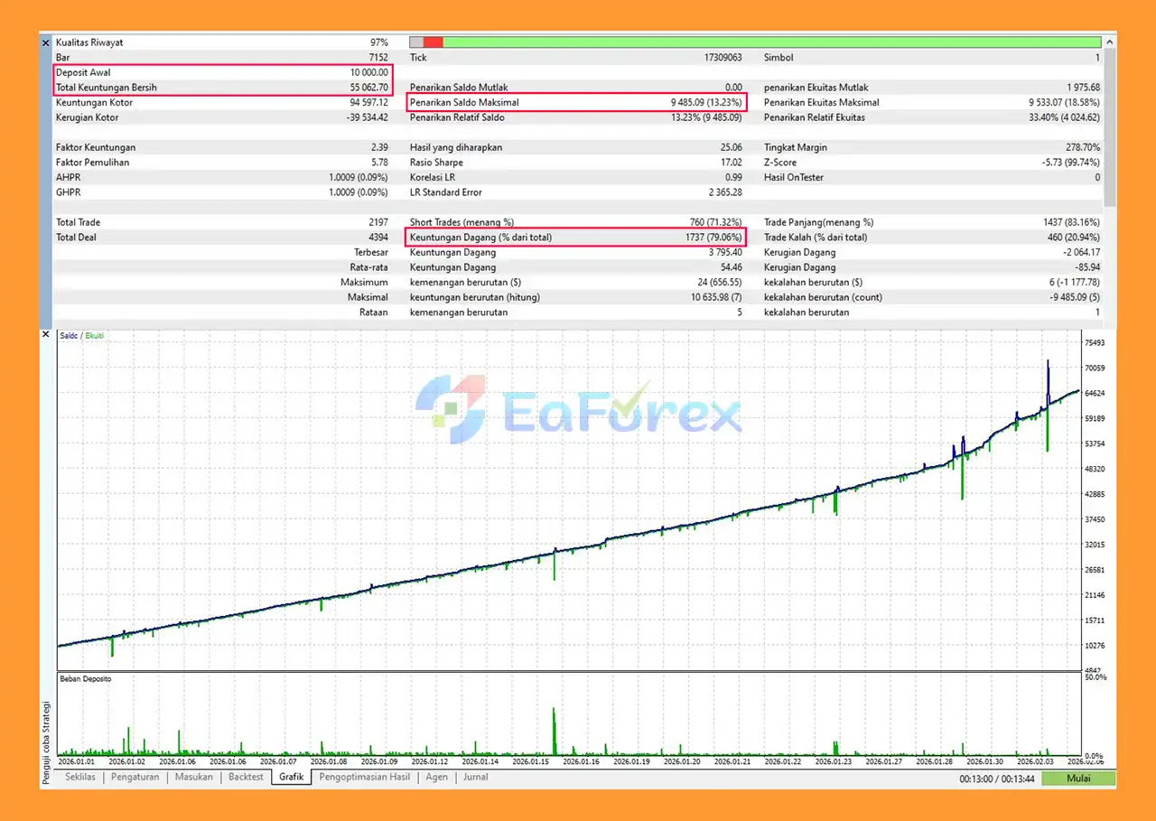Viewport: 1156px width, 821px height.
Task: Click the red segment of quality bar
Action: (x=433, y=42)
